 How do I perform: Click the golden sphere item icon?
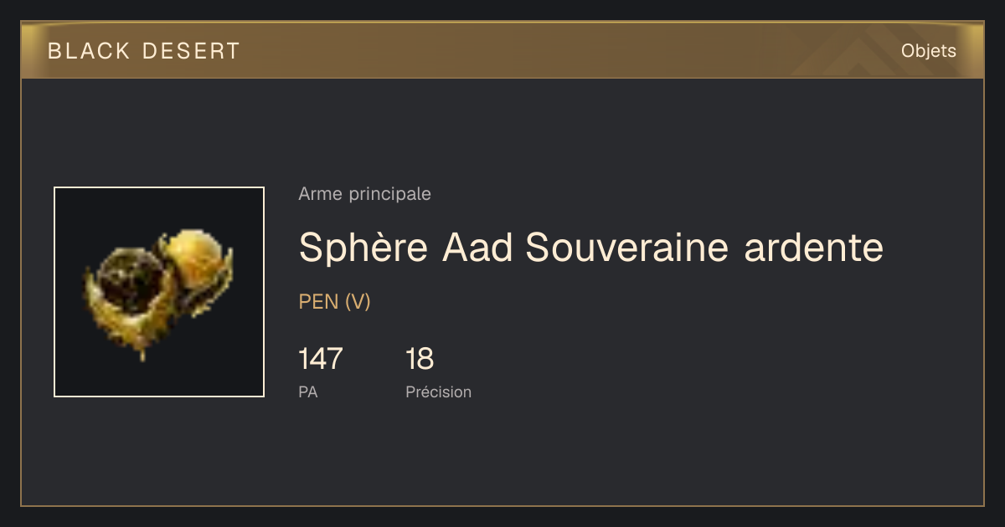coord(159,292)
